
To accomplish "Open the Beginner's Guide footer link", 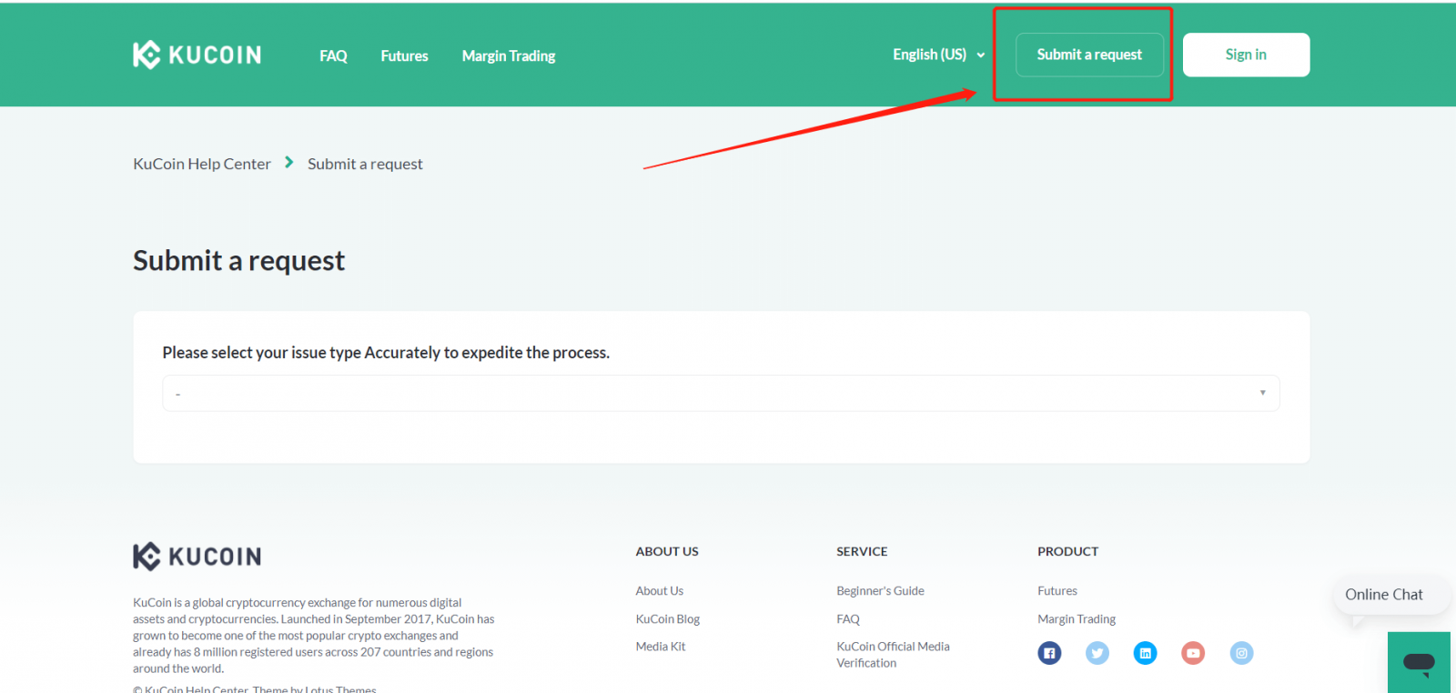I will (880, 590).
